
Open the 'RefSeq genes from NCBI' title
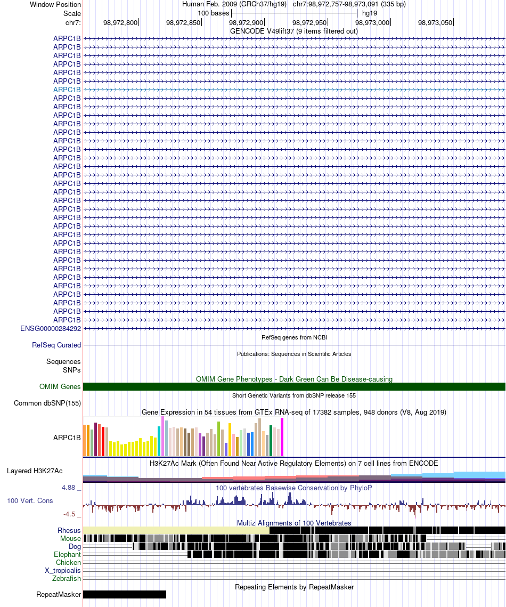point(294,337)
